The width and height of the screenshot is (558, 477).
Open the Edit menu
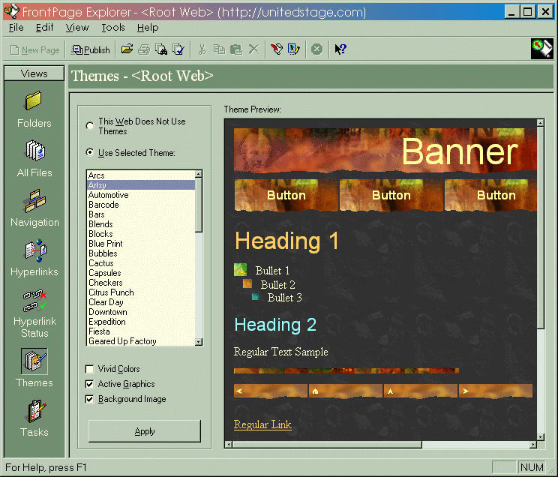[44, 28]
